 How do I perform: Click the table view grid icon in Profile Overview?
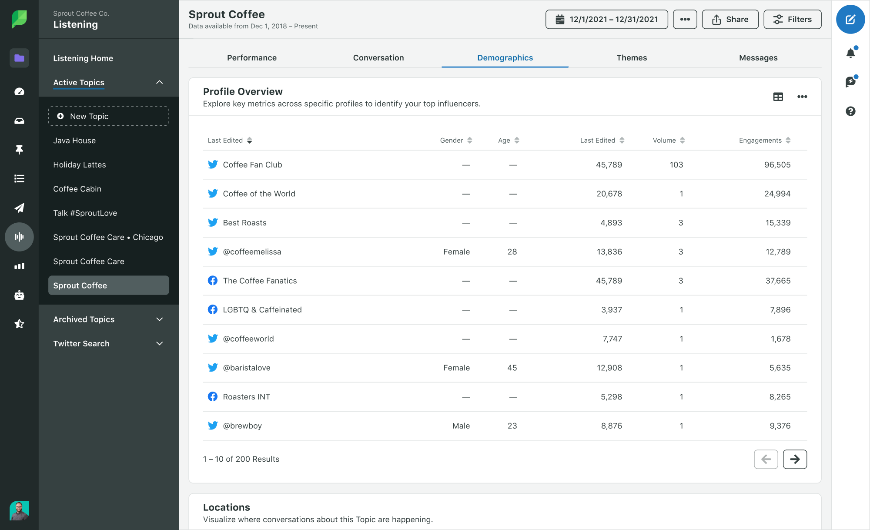[x=778, y=96]
